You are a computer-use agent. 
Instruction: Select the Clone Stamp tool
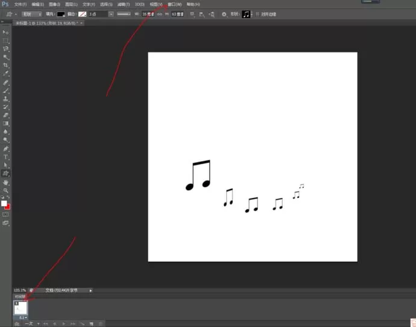(5, 99)
